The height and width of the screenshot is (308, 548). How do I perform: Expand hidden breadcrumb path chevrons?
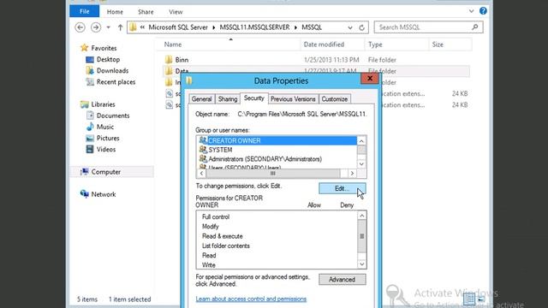pos(142,27)
